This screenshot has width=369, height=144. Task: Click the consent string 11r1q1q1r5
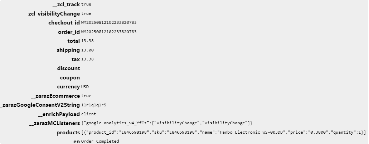[94, 105]
